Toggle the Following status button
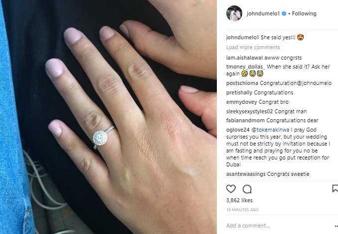Image resolution: width=338 pixels, height=234 pixels. [304, 13]
